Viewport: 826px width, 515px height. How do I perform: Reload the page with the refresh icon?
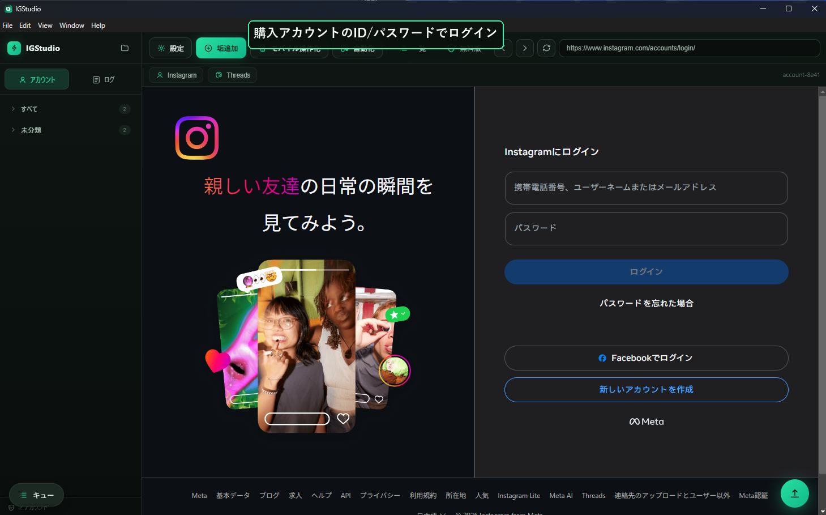click(546, 48)
